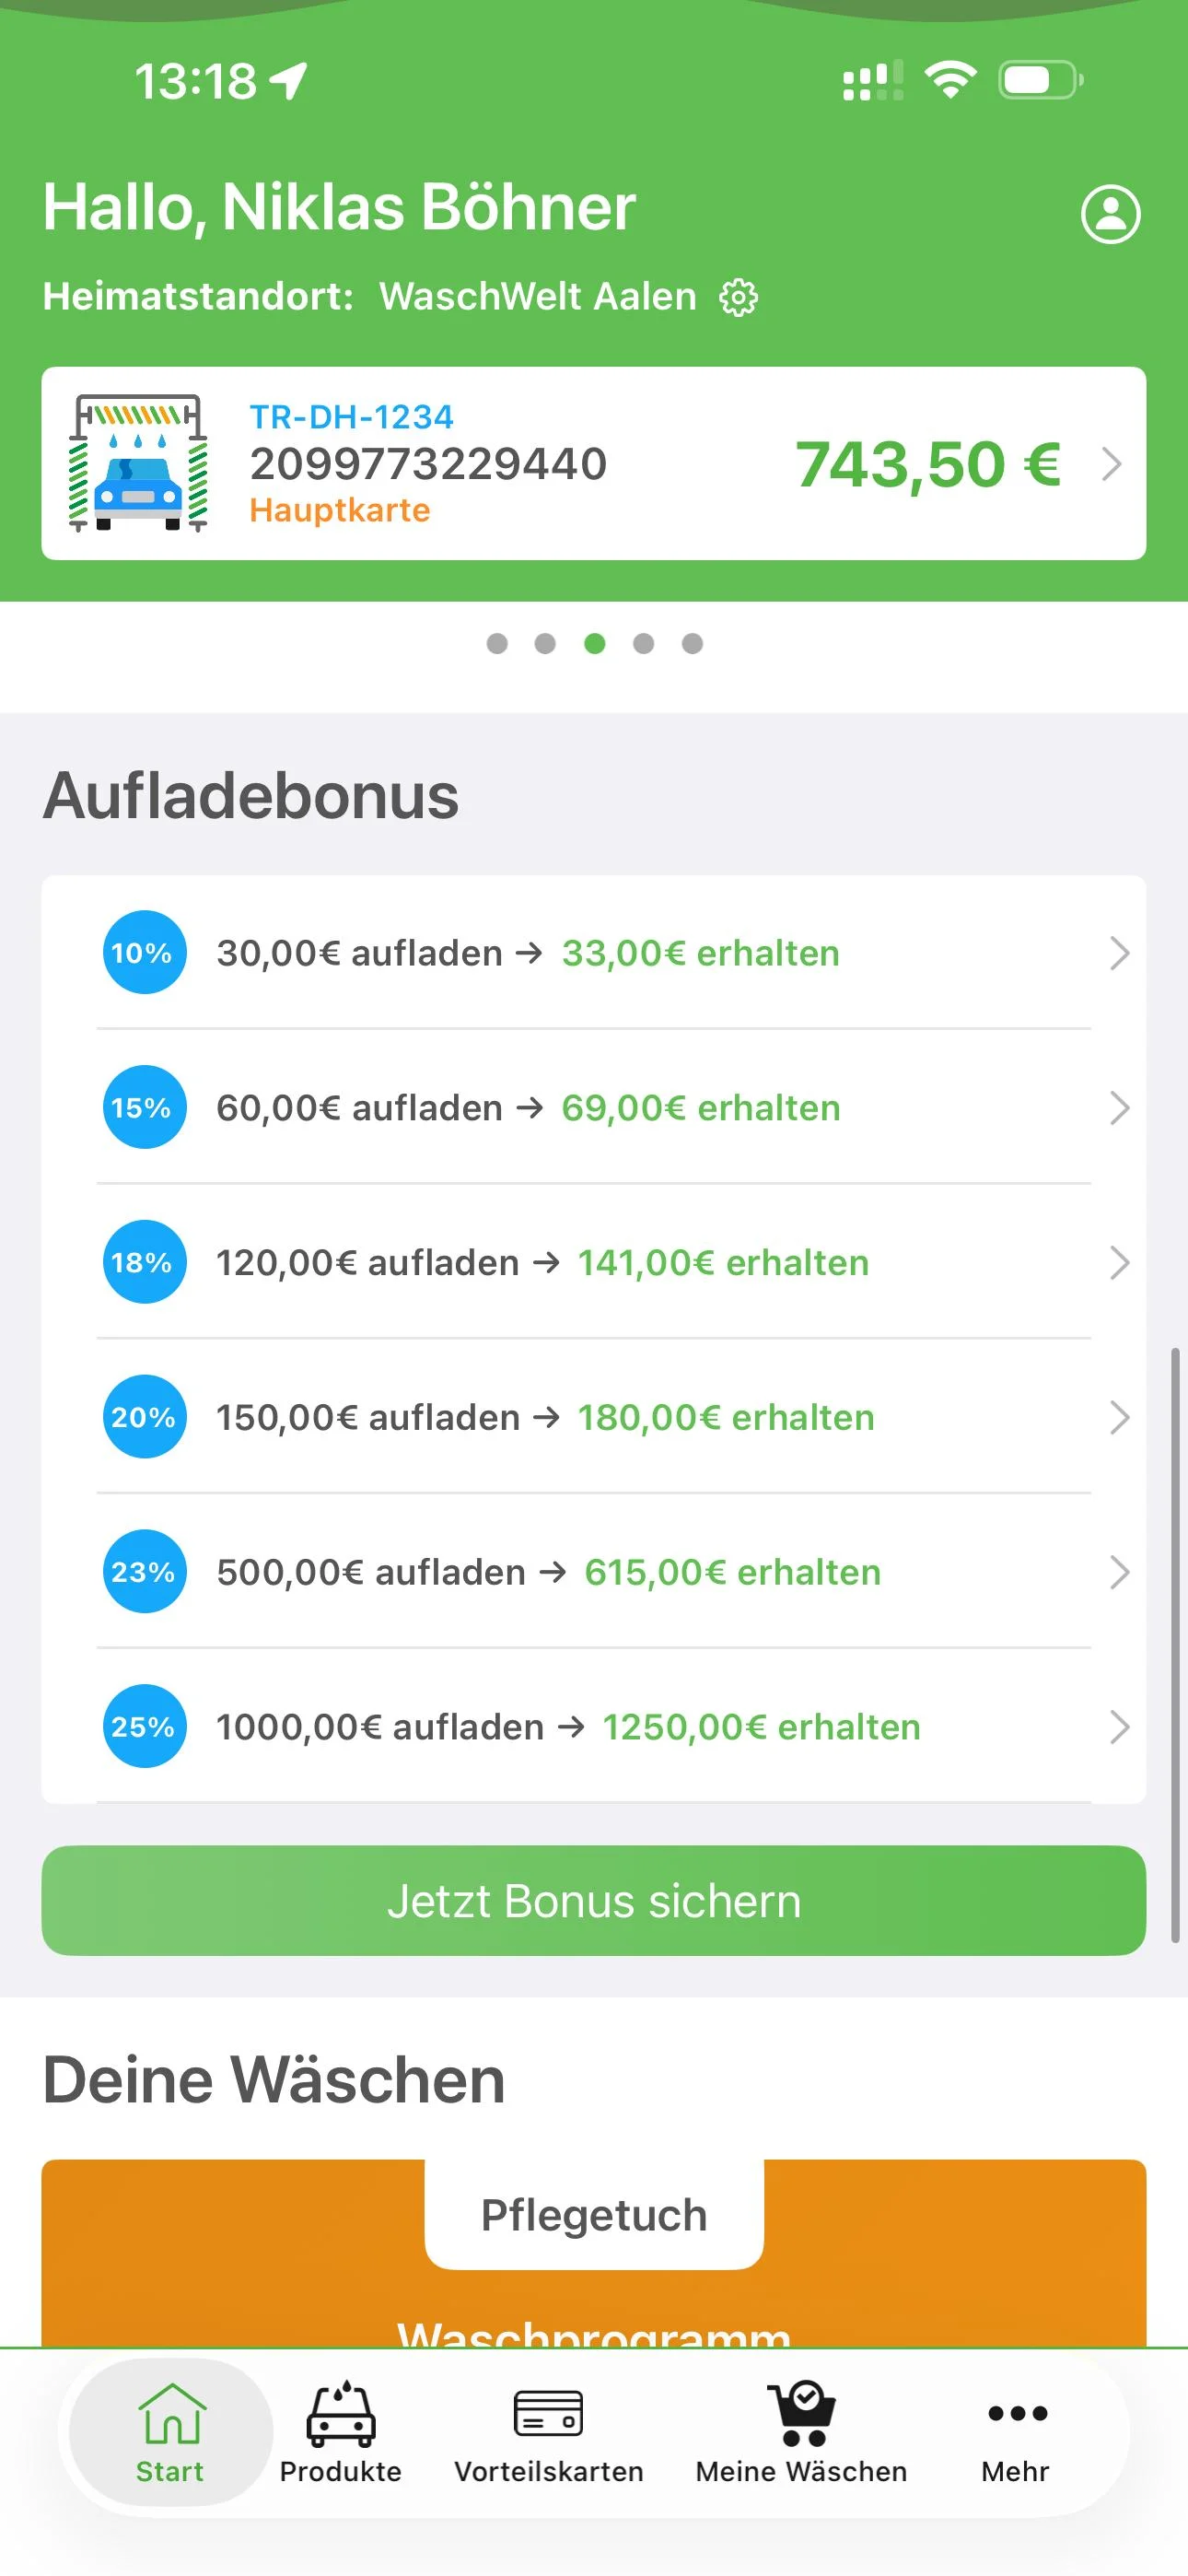Viewport: 1188px width, 2576px height.
Task: Jump to the first card page dot
Action: tap(497, 643)
